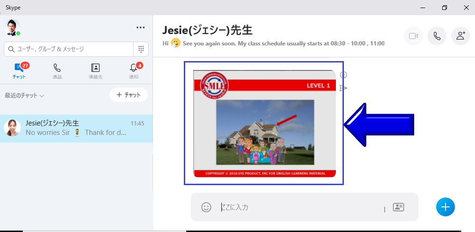Click Jesie's profile picture in chat list
The width and height of the screenshot is (475, 232).
pyautogui.click(x=12, y=128)
